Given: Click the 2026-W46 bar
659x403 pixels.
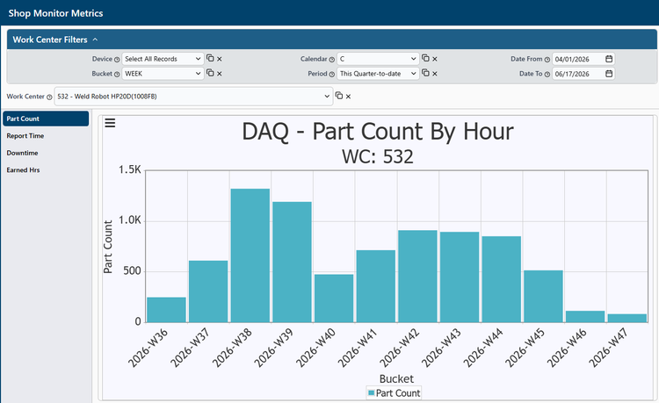Looking at the screenshot, I should point(585,317).
